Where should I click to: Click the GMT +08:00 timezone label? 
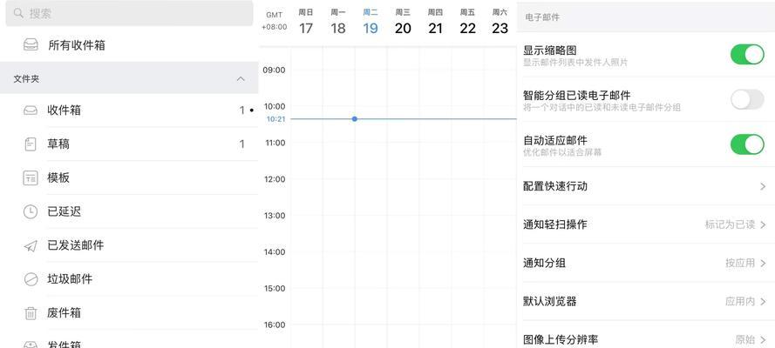tap(275, 21)
